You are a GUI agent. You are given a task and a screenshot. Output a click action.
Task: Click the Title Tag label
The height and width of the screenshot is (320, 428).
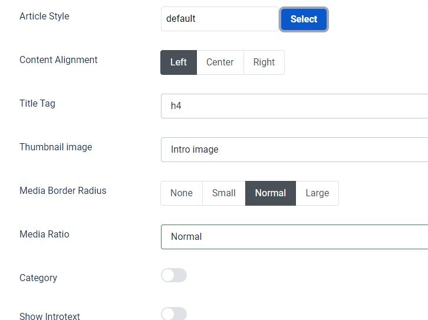point(37,104)
